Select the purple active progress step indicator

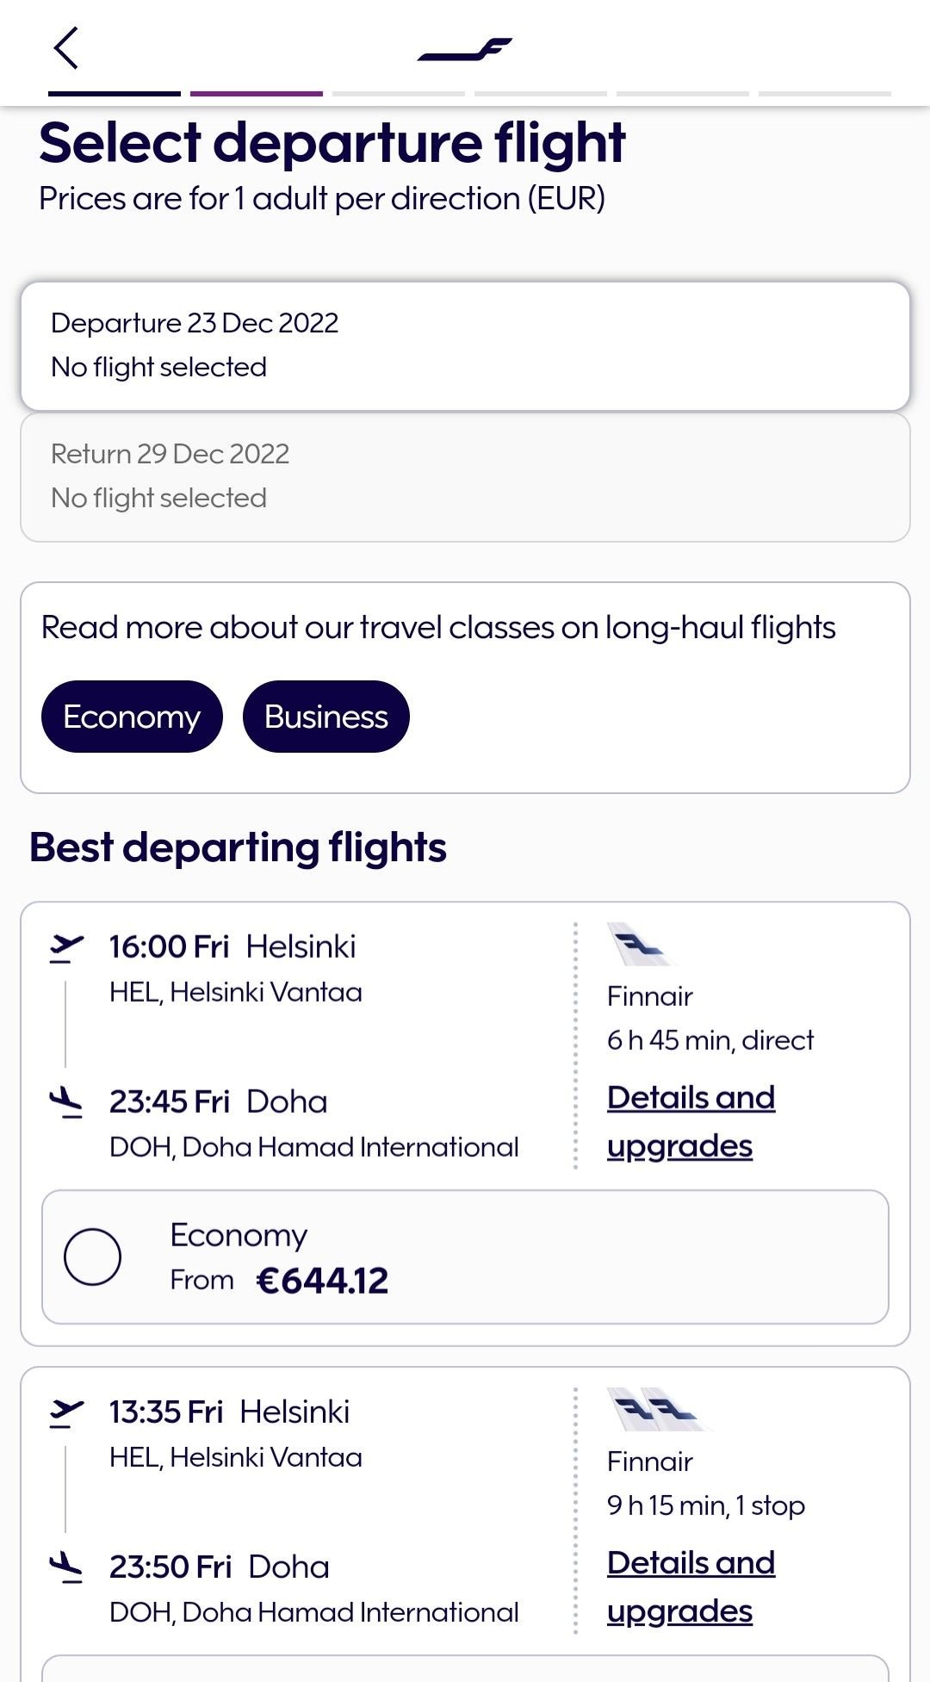254,93
